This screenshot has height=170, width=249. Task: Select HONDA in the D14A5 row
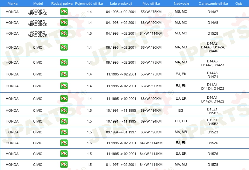coord(12,62)
